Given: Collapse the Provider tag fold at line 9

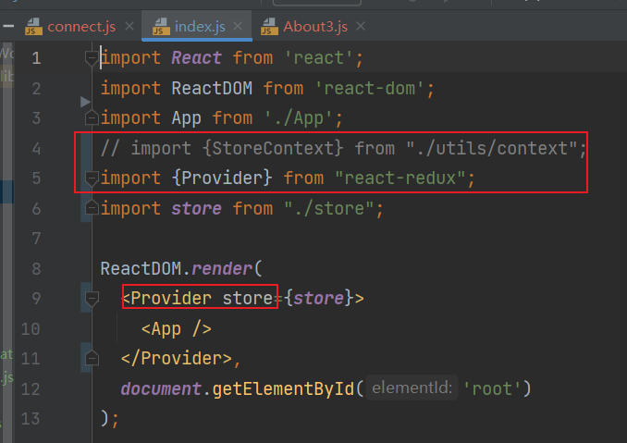Looking at the screenshot, I should pos(92,299).
